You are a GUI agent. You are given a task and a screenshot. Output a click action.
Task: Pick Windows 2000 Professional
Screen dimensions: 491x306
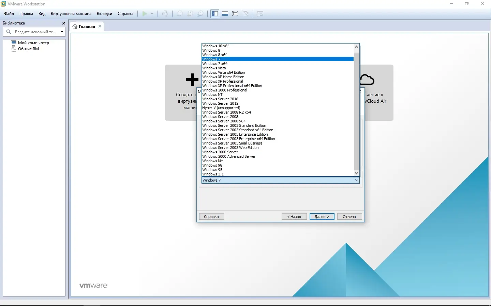(x=278, y=90)
